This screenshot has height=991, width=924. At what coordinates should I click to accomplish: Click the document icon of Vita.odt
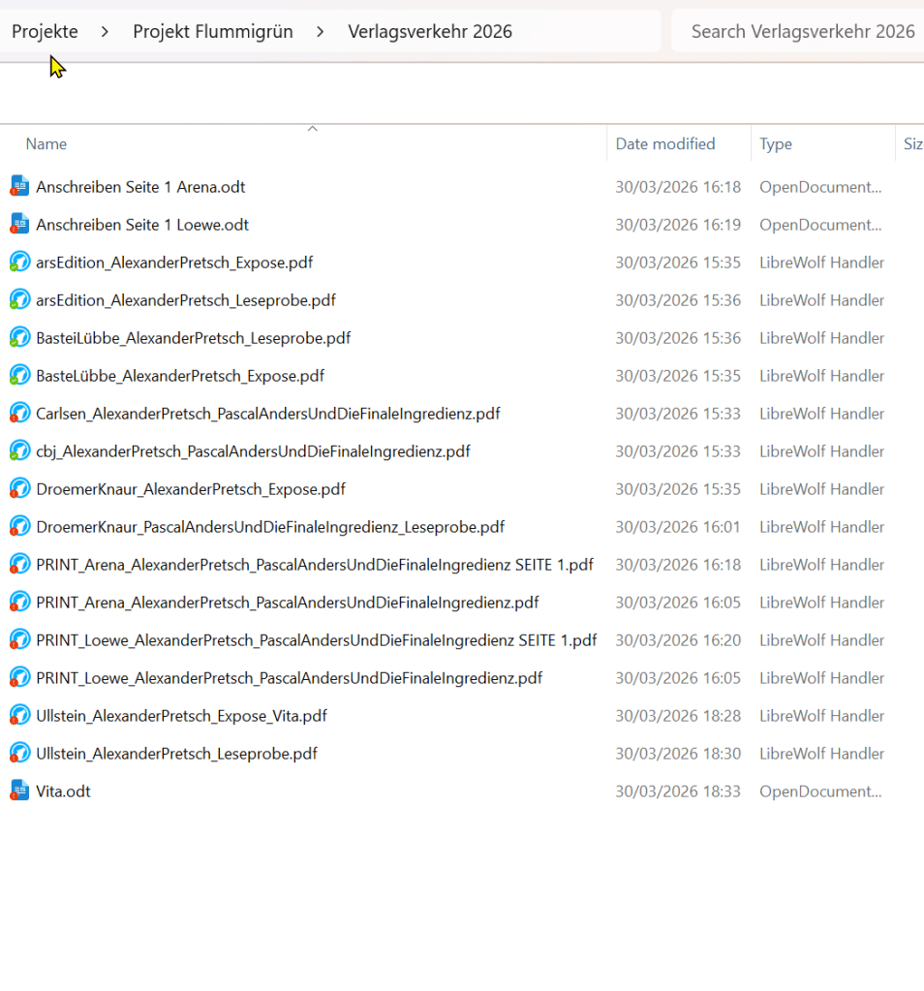pyautogui.click(x=19, y=790)
